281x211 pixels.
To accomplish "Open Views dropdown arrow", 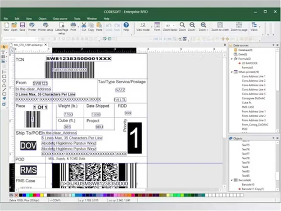I will click(260, 26).
